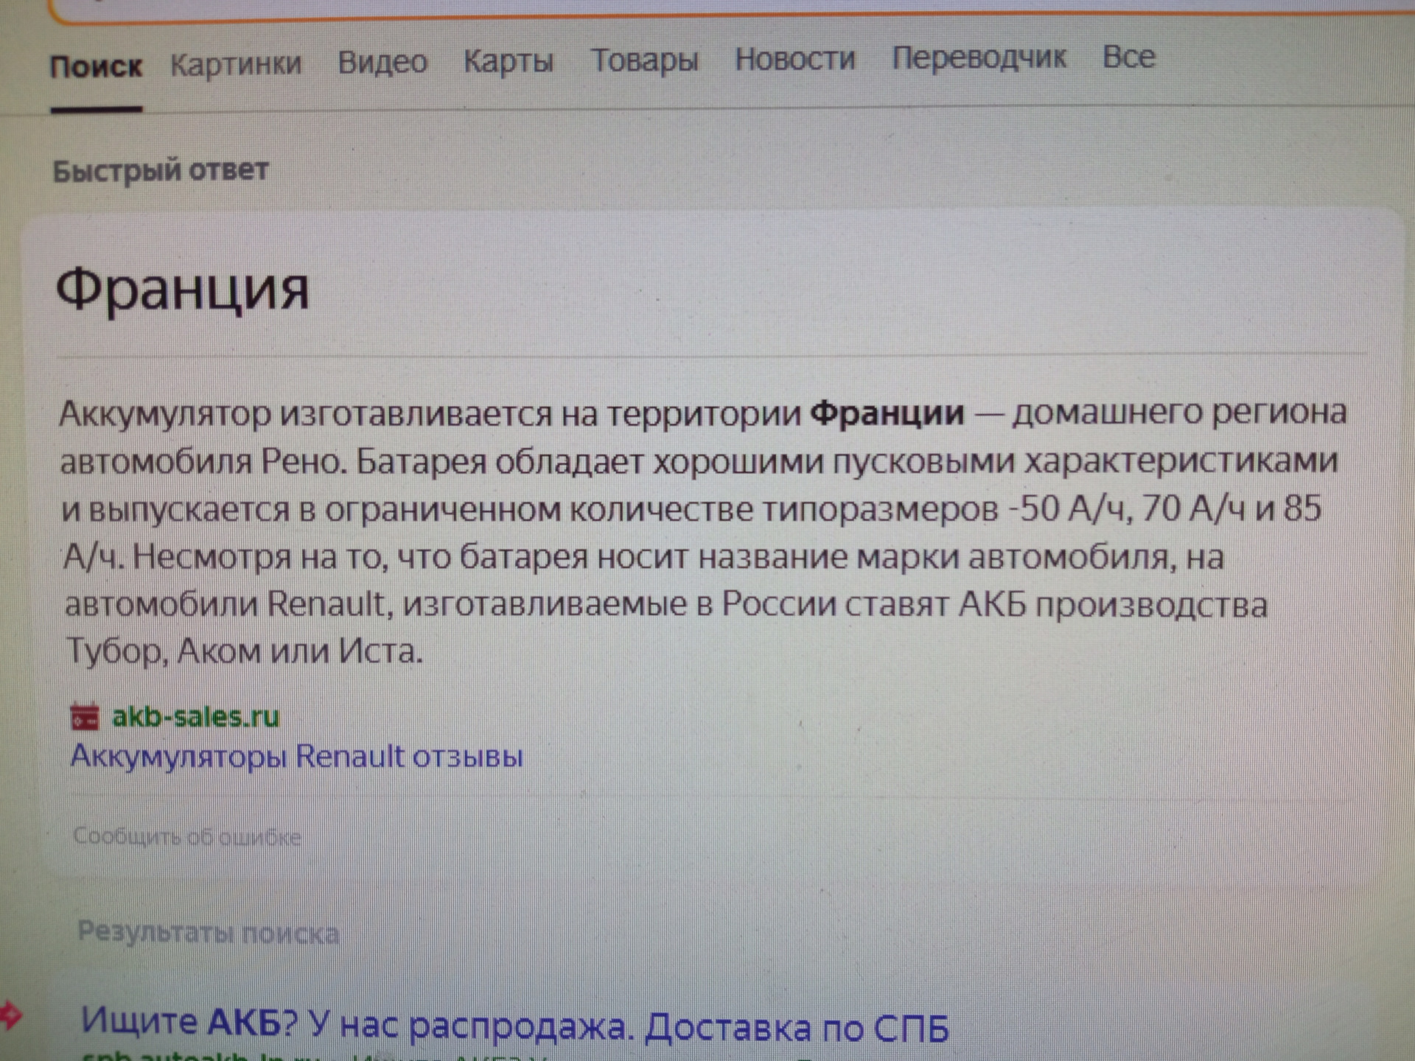This screenshot has height=1061, width=1415.
Task: Select the Поиск tab
Action: pos(96,67)
